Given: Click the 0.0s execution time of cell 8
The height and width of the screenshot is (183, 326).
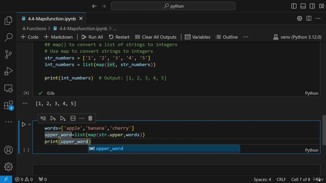Looking at the screenshot, I should pos(51,93).
